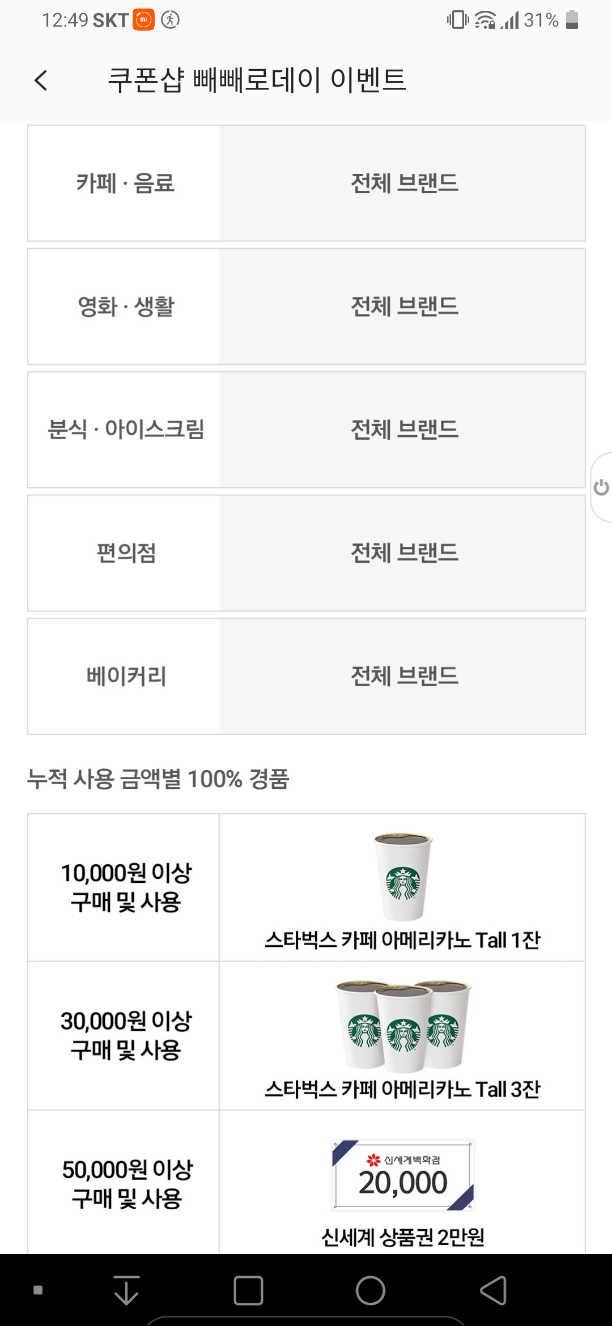Select 영화 · 생활 category cell
The width and height of the screenshot is (612, 1326).
125,307
